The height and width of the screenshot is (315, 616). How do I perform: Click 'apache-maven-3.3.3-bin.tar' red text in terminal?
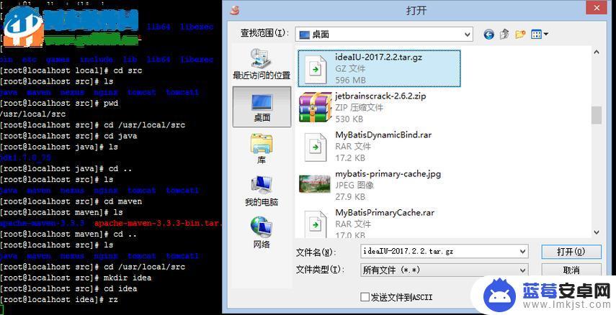[158, 223]
